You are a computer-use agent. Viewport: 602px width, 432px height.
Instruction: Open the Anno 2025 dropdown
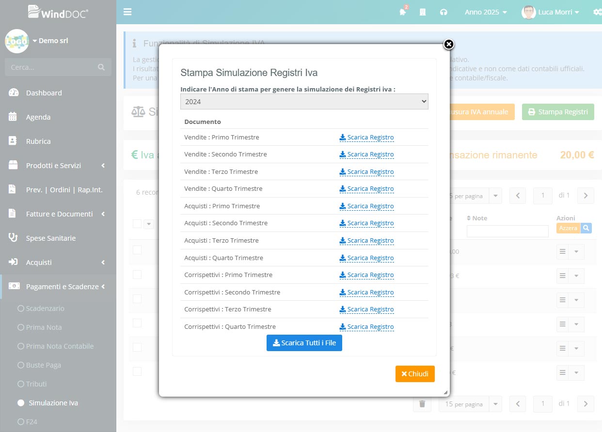coord(486,12)
